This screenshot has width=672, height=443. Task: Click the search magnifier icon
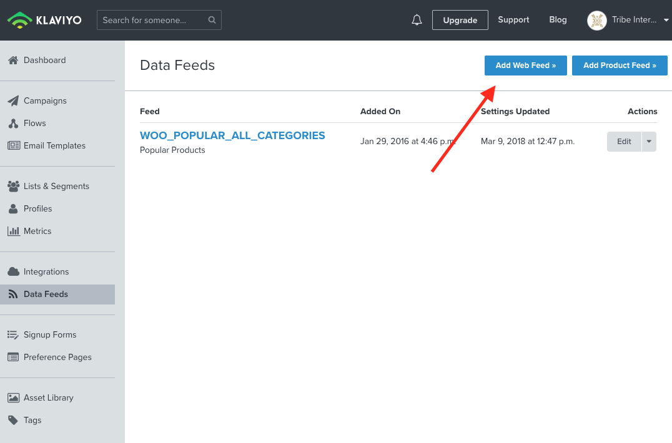pos(212,20)
